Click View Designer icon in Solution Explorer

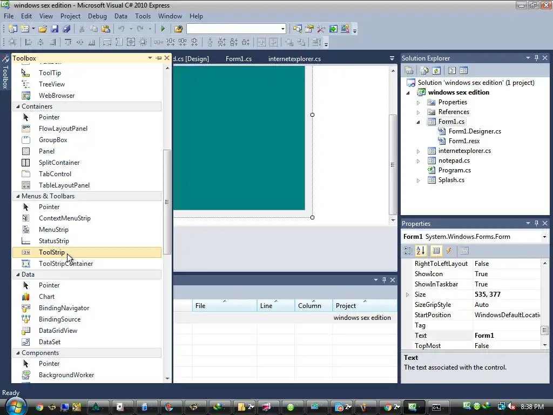coord(463,71)
